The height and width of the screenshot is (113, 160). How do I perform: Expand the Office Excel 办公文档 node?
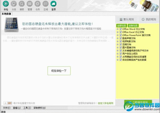point(118,32)
